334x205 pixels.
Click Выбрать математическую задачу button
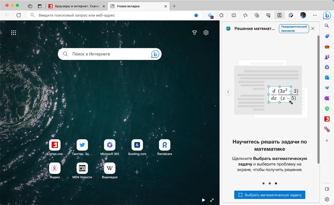point(270,195)
